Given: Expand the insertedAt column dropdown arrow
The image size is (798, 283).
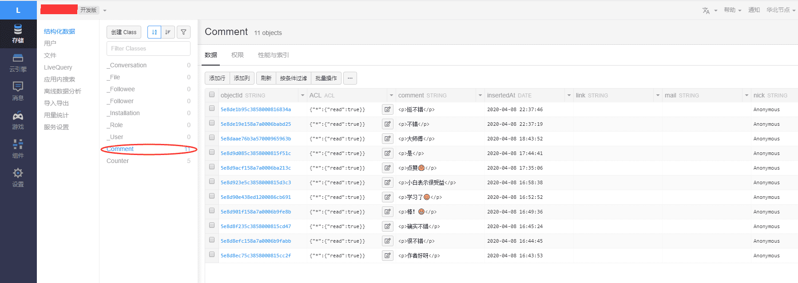Looking at the screenshot, I should [x=569, y=95].
